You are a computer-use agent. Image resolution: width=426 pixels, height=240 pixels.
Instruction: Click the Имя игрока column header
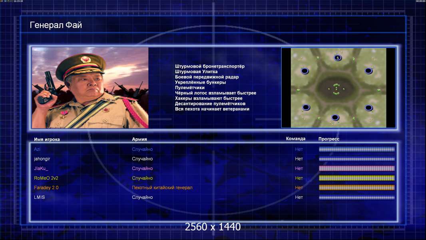pyautogui.click(x=47, y=140)
